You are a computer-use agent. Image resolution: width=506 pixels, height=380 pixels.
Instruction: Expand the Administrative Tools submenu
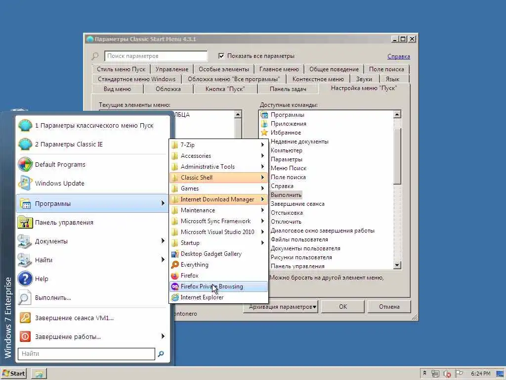(218, 167)
